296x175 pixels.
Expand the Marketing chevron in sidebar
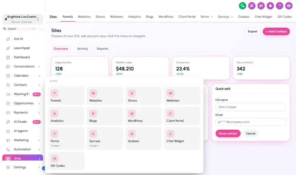click(39, 140)
